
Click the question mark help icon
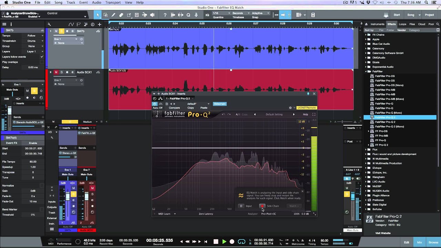(x=165, y=15)
